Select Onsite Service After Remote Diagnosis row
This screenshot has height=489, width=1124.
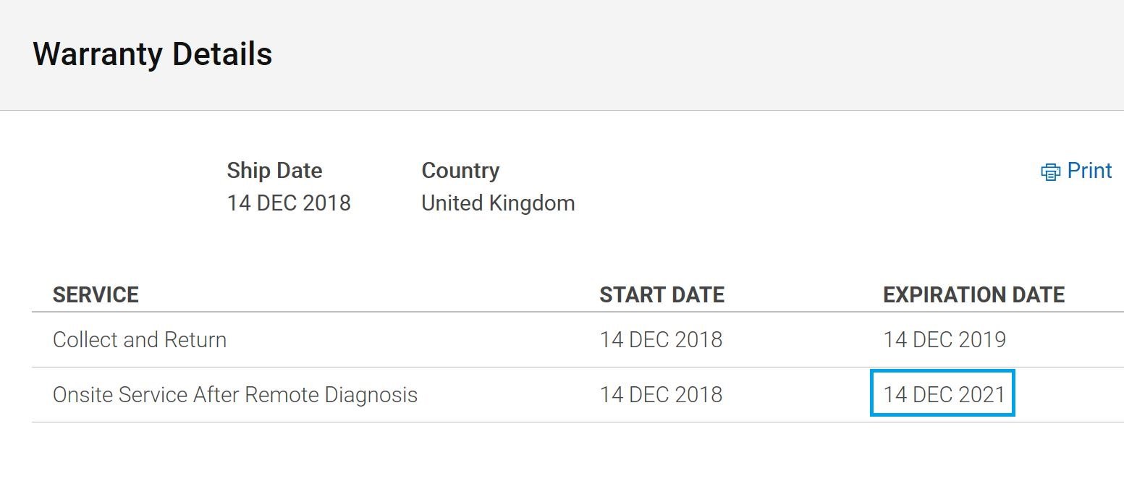point(578,395)
